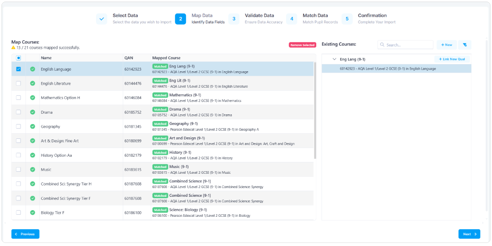The width and height of the screenshot is (492, 246).
Task: Tick the checkbox for English Literature
Action: (x=18, y=84)
